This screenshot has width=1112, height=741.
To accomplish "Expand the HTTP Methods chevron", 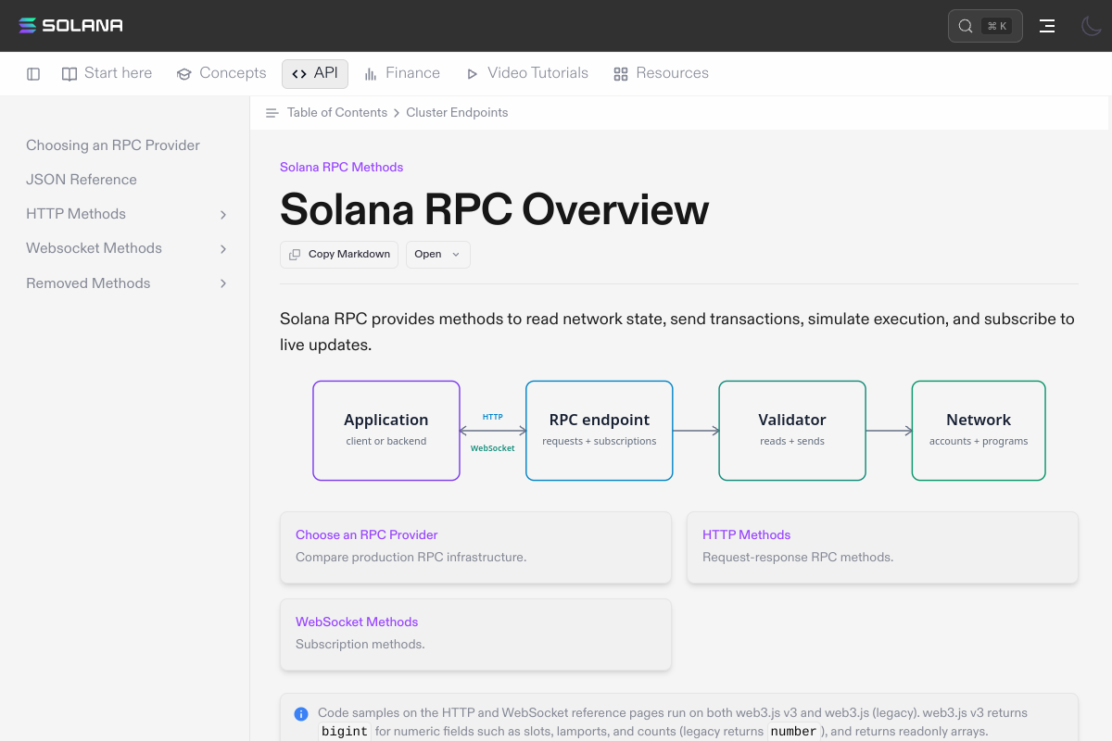I will click(x=223, y=215).
